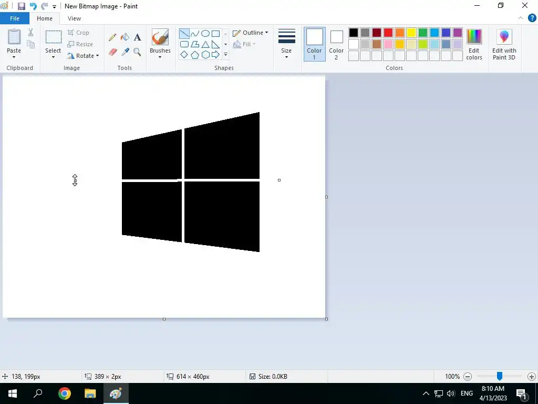Screen dimensions: 538x404
Task: Open File Explorer from taskbar
Action: (90, 393)
